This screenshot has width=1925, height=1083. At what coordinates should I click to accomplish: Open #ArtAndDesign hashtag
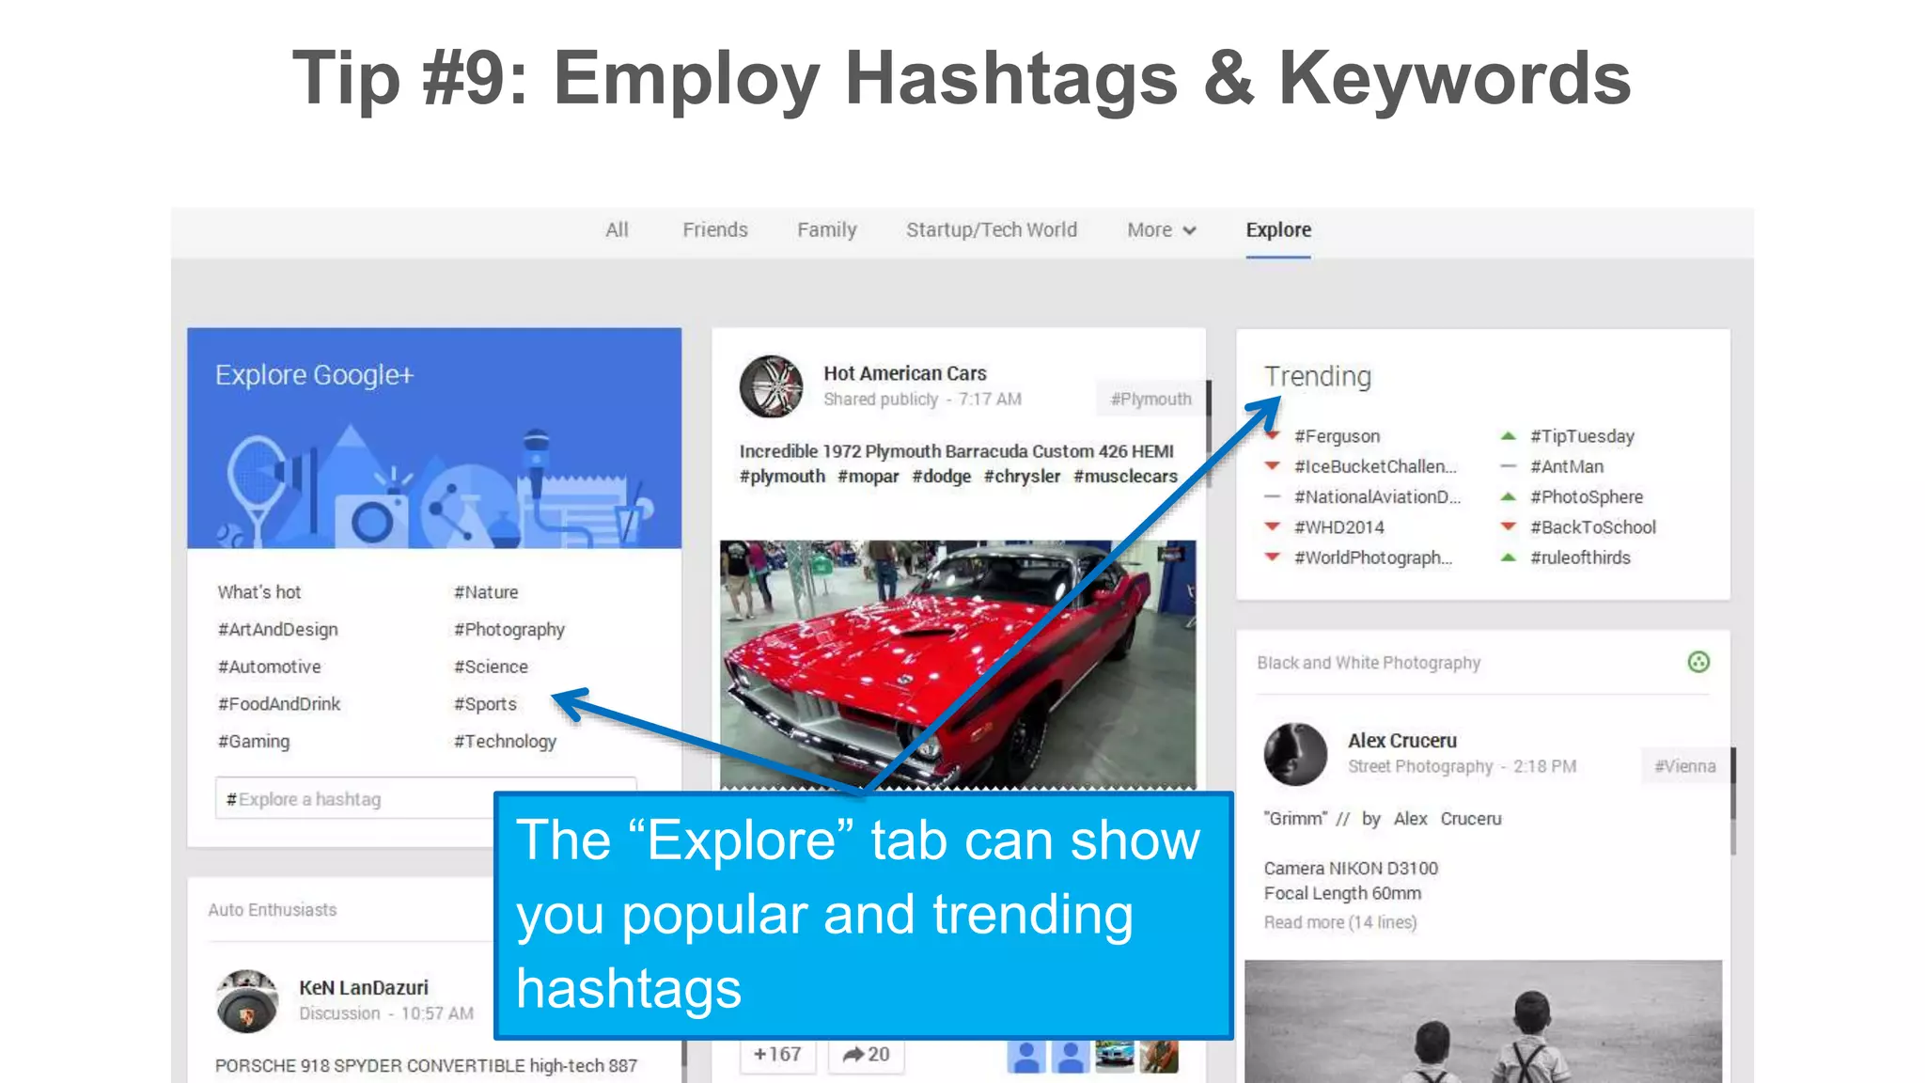(x=278, y=630)
